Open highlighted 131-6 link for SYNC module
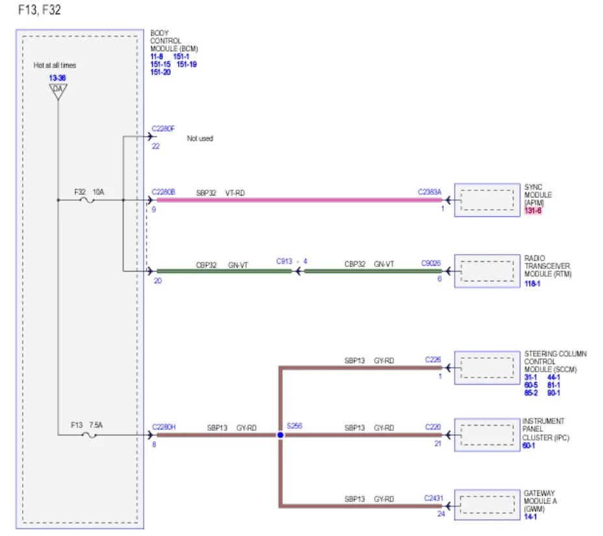The height and width of the screenshot is (536, 603). pos(533,211)
